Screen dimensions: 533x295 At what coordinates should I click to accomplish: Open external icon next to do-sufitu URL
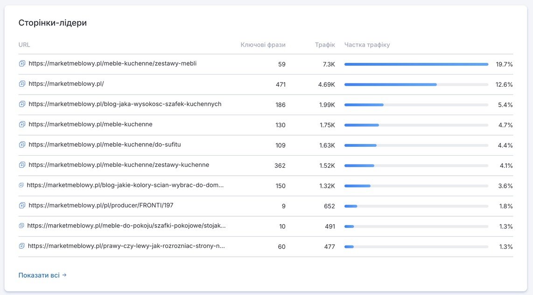[x=22, y=144]
